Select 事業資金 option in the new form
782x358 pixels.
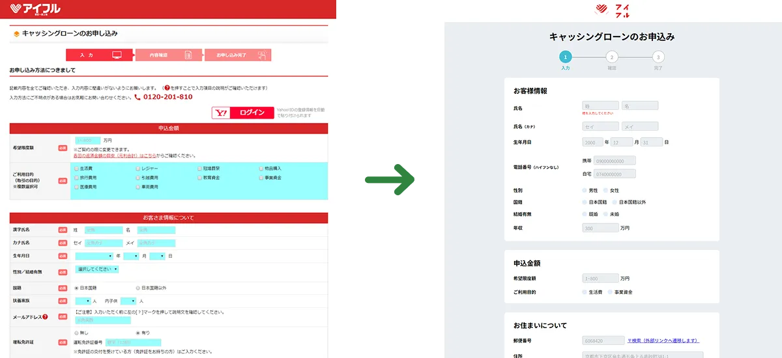[x=610, y=292]
